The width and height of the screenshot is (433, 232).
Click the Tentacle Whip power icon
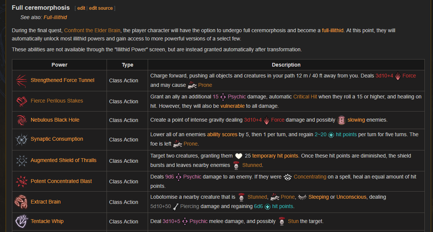click(x=21, y=221)
